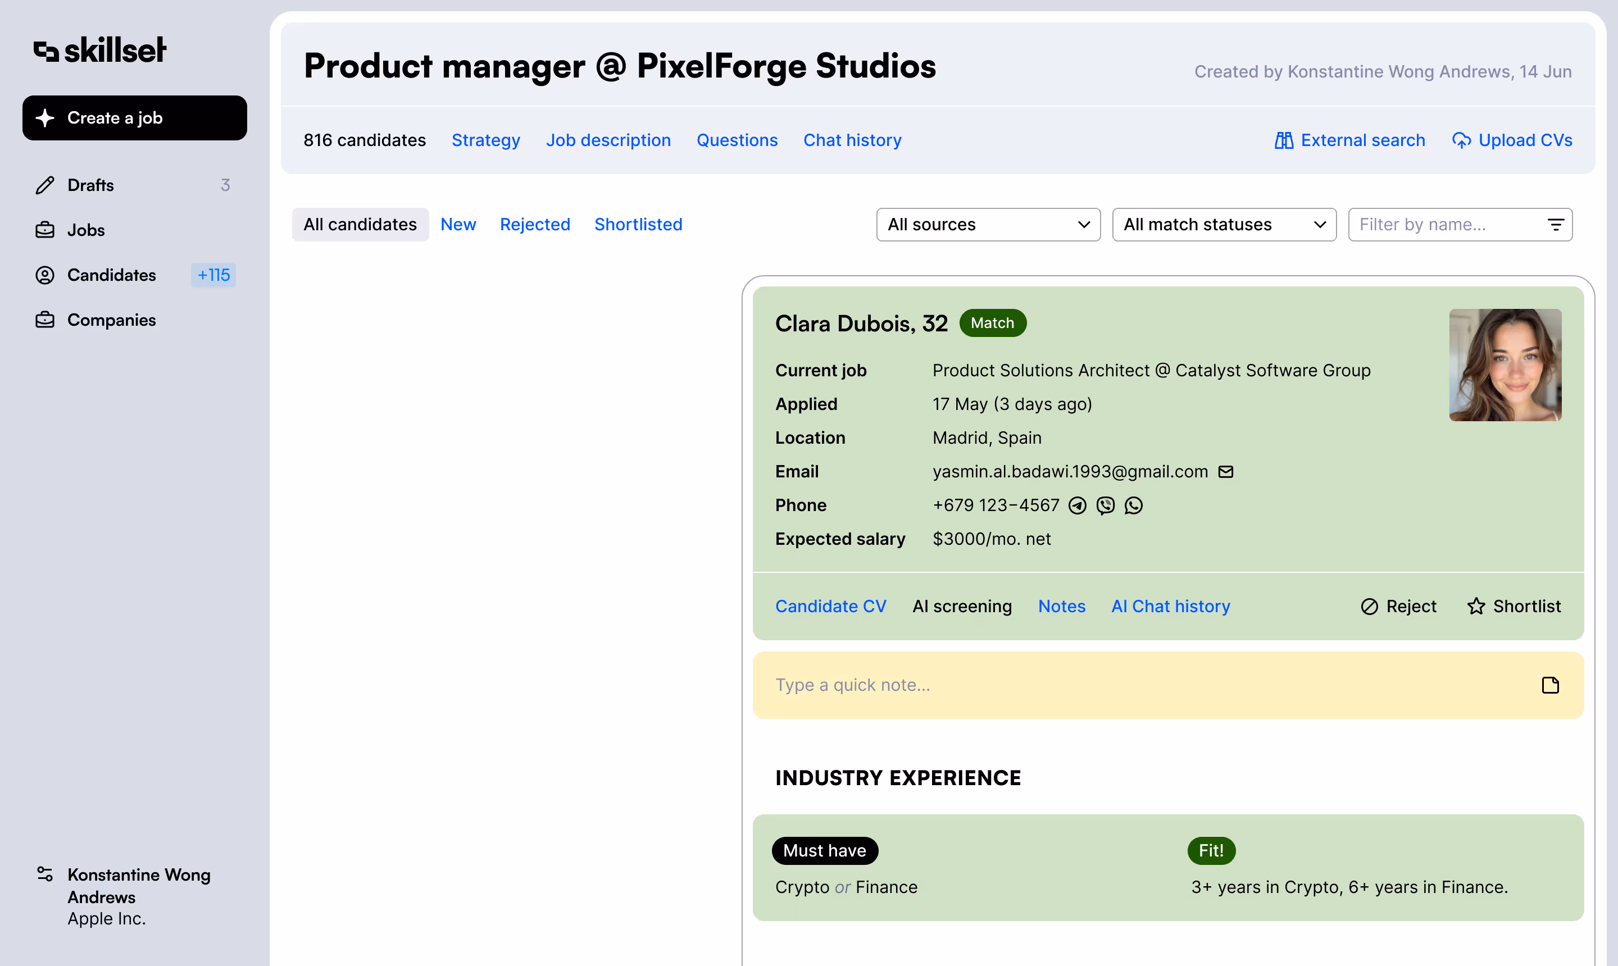Click the sparkle icon in Create a job
This screenshot has height=966, width=1618.
45,118
